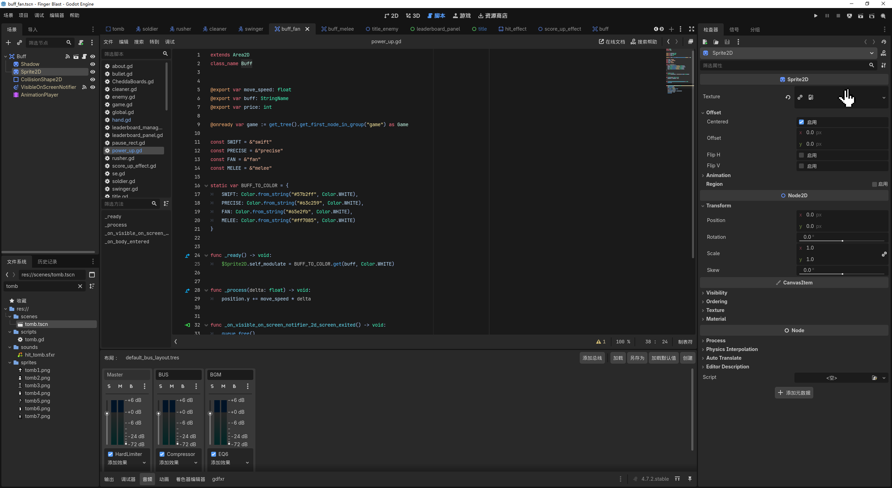The image size is (892, 488).
Task: Open inspector tools settings icon beside property filter
Action: (884, 65)
